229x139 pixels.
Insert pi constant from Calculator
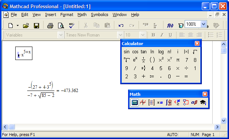[178, 60]
